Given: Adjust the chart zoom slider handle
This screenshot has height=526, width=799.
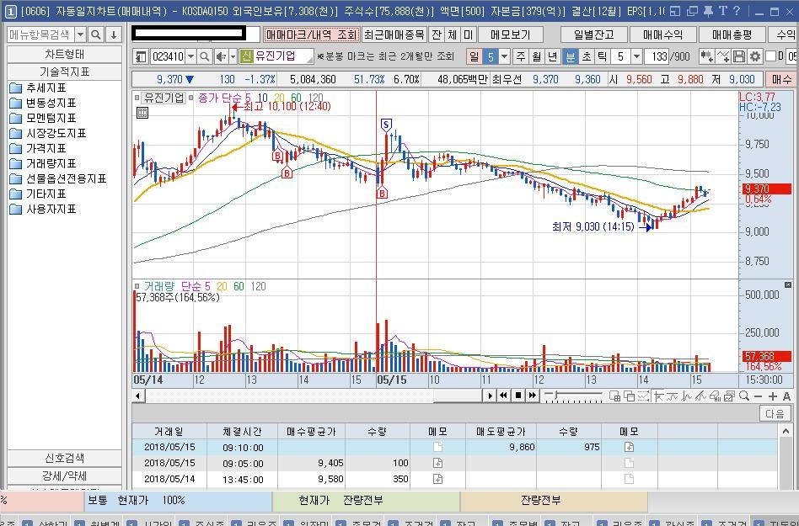Looking at the screenshot, I should click(x=555, y=396).
